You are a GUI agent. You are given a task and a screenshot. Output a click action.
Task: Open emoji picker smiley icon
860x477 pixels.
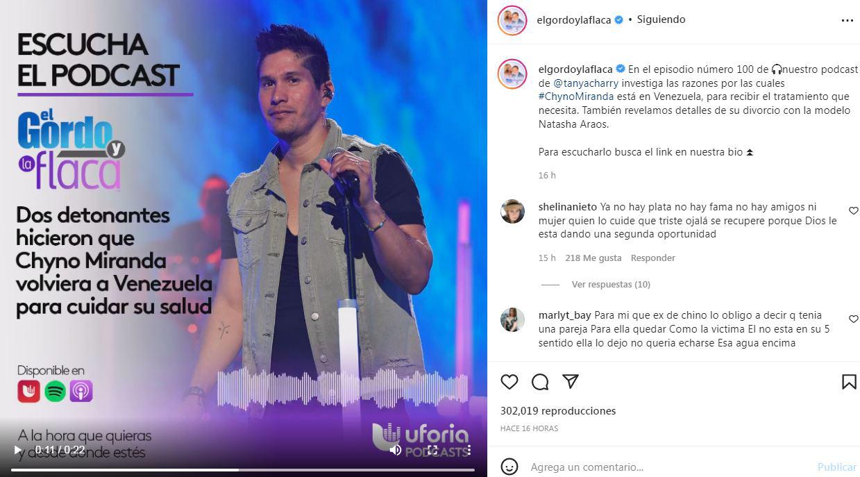coord(509,467)
